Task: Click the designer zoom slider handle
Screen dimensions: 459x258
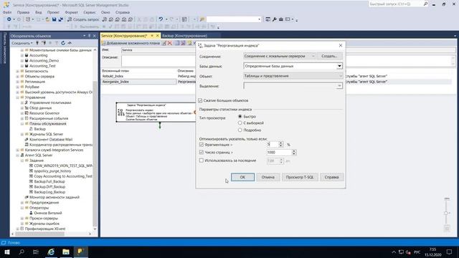Action: tap(447, 213)
